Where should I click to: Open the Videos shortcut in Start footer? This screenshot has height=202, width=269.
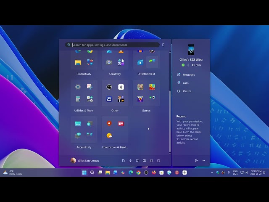(137, 161)
